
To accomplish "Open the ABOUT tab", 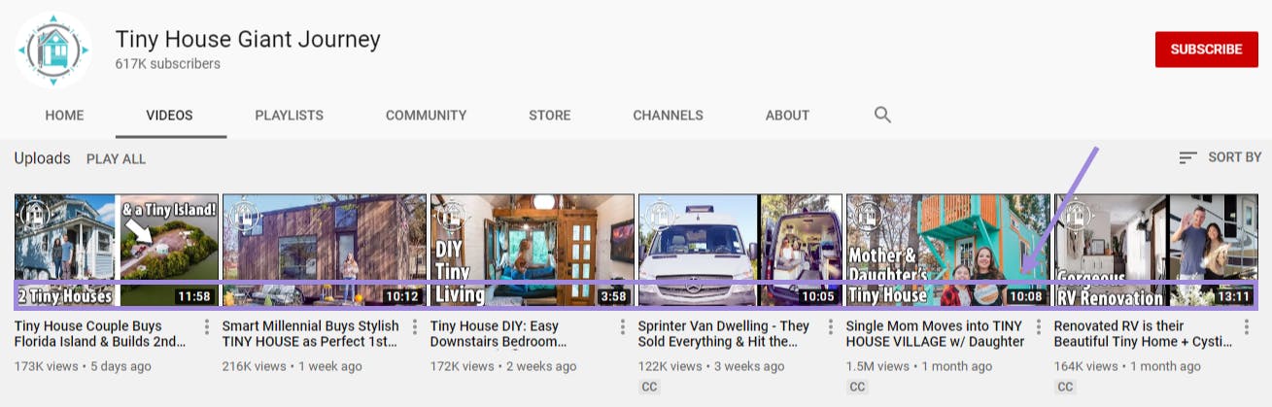I will 787,115.
